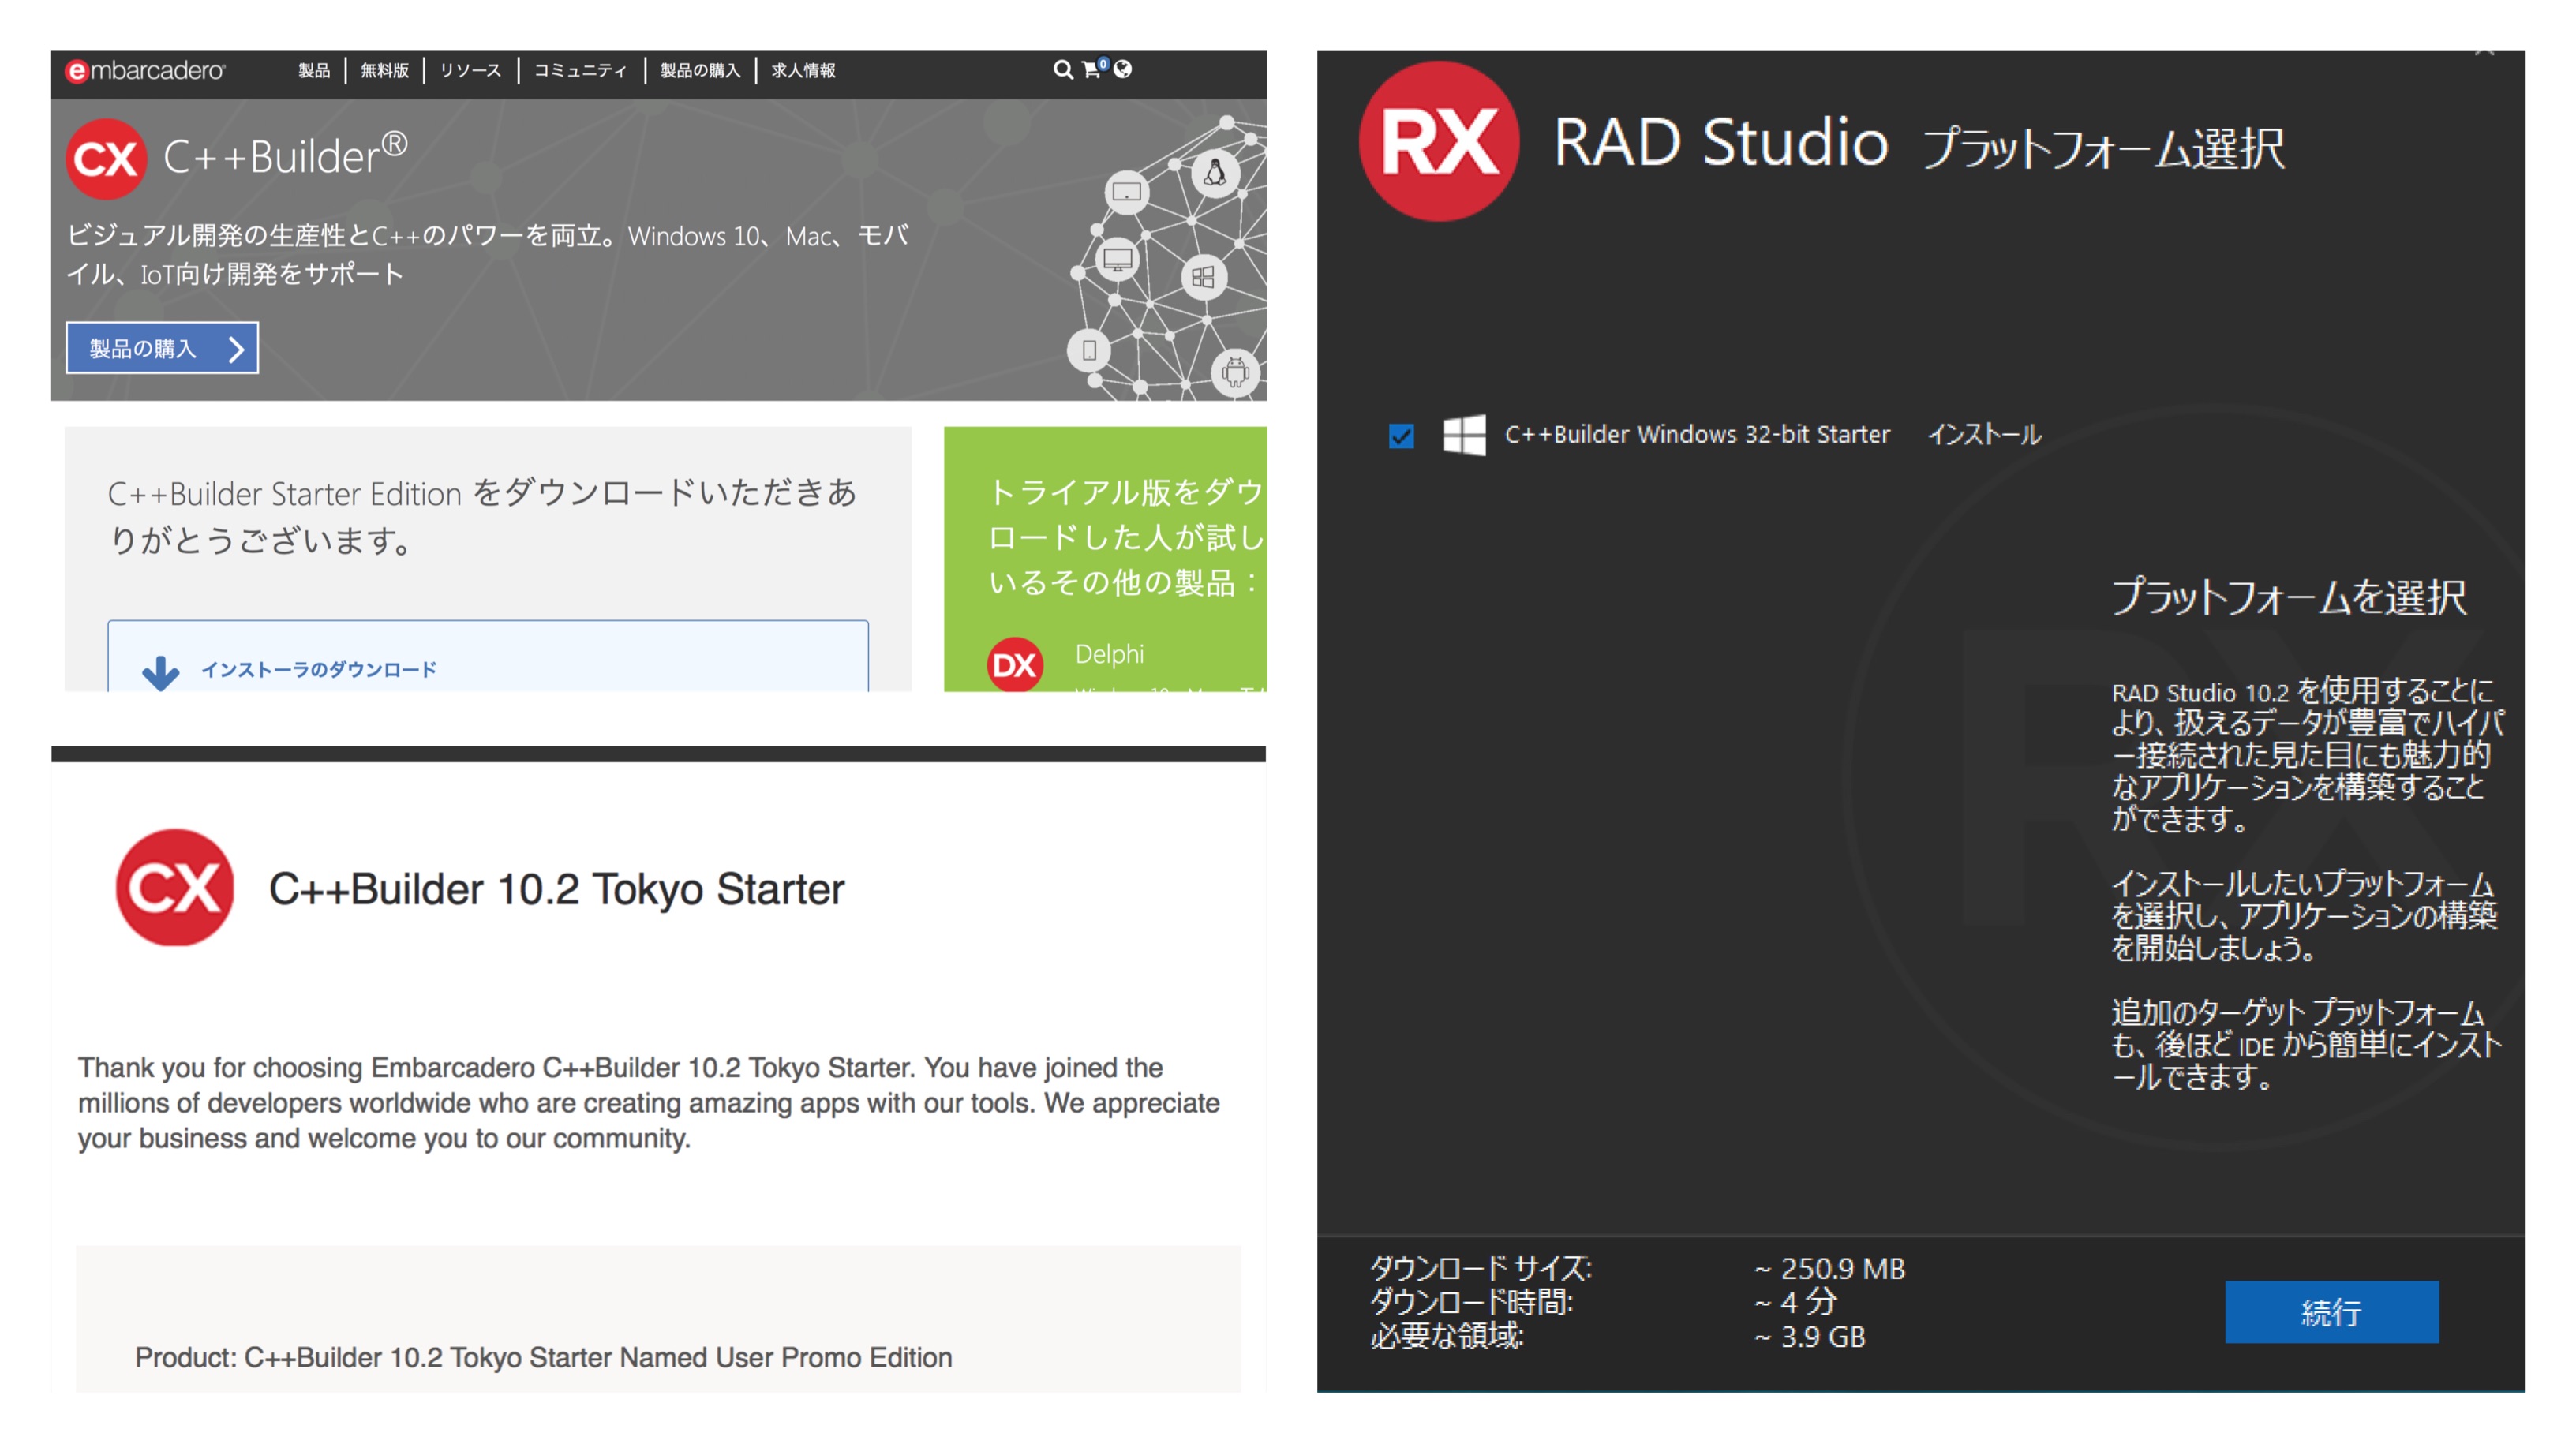Open the コミュニティ navigation menu
This screenshot has width=2576, height=1444.
579,71
